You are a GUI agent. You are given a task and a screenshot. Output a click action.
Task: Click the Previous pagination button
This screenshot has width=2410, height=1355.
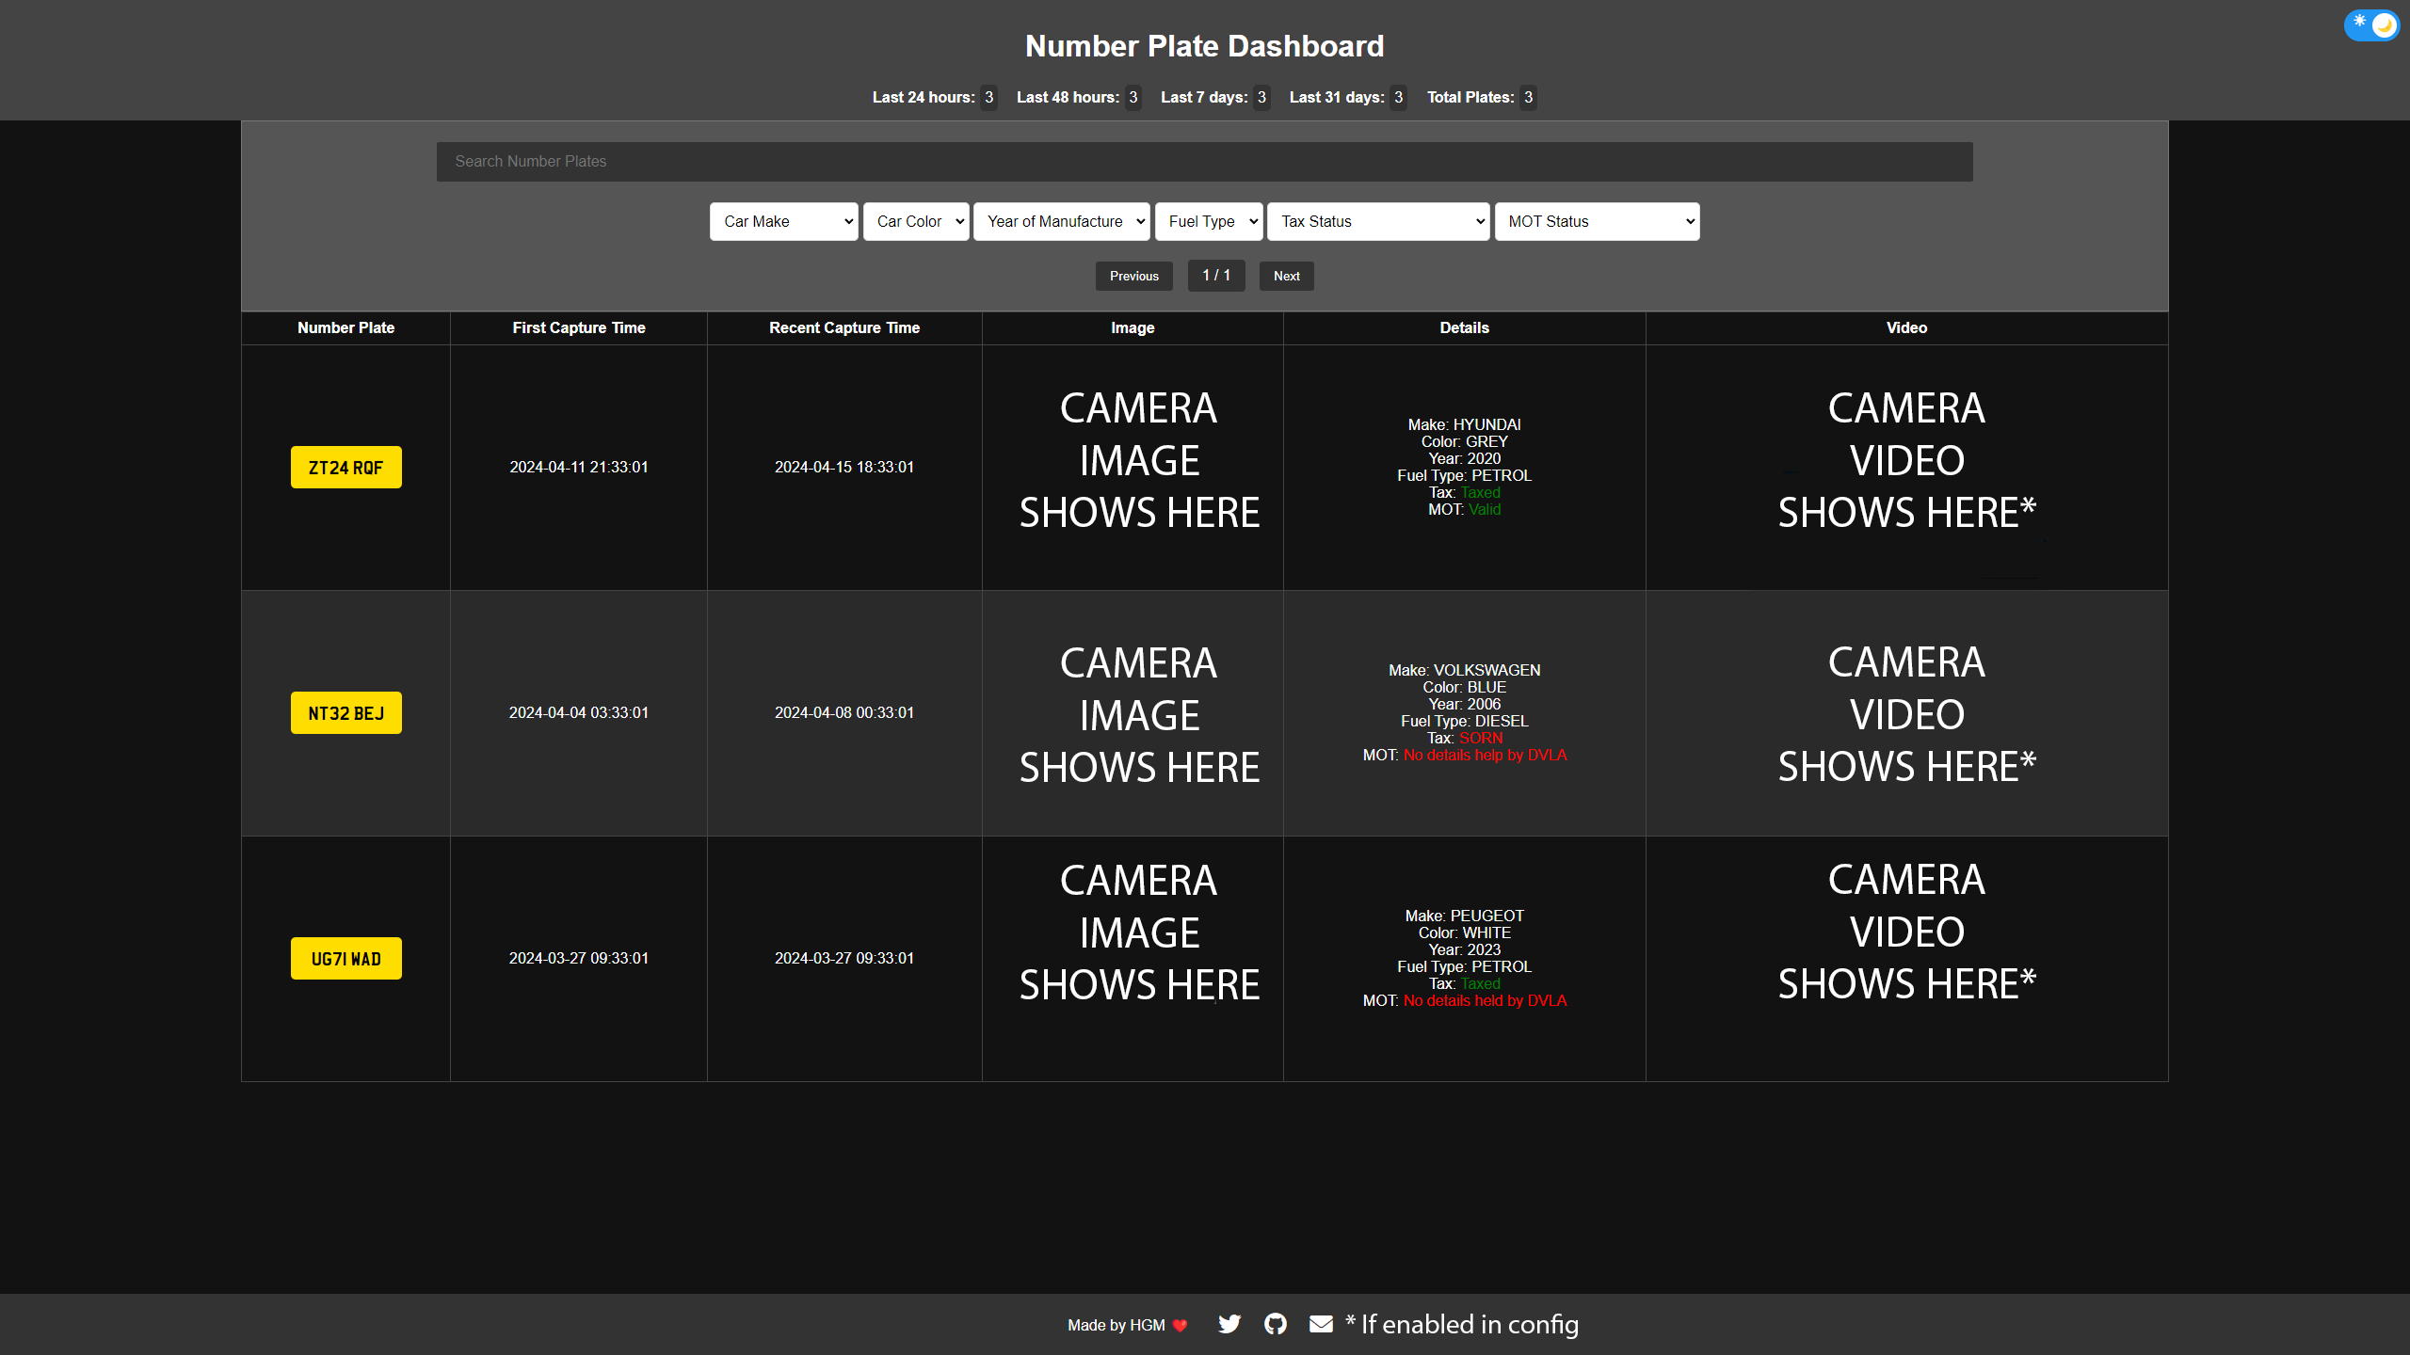[x=1133, y=275]
